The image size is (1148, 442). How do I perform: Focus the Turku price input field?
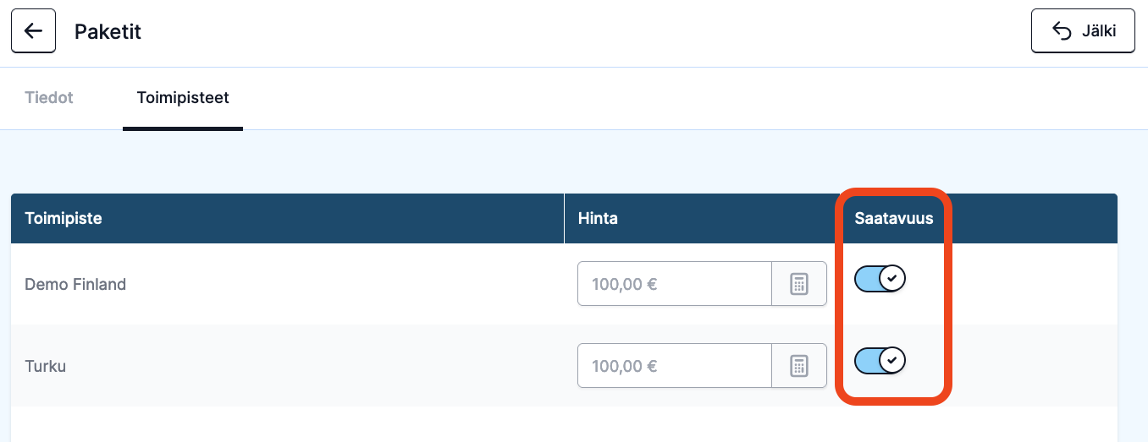675,366
